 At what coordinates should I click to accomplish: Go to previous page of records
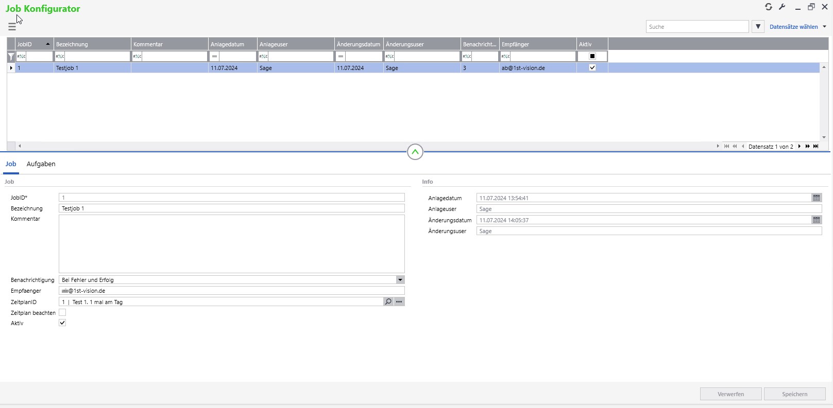(x=735, y=147)
